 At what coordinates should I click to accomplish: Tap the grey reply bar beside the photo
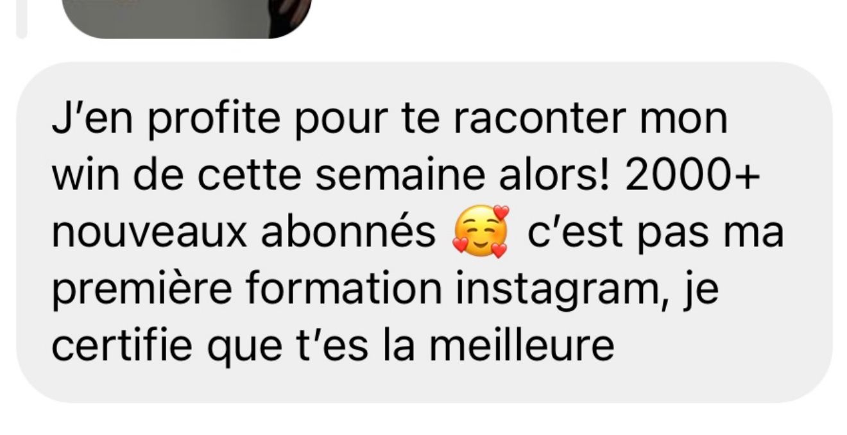click(x=21, y=19)
